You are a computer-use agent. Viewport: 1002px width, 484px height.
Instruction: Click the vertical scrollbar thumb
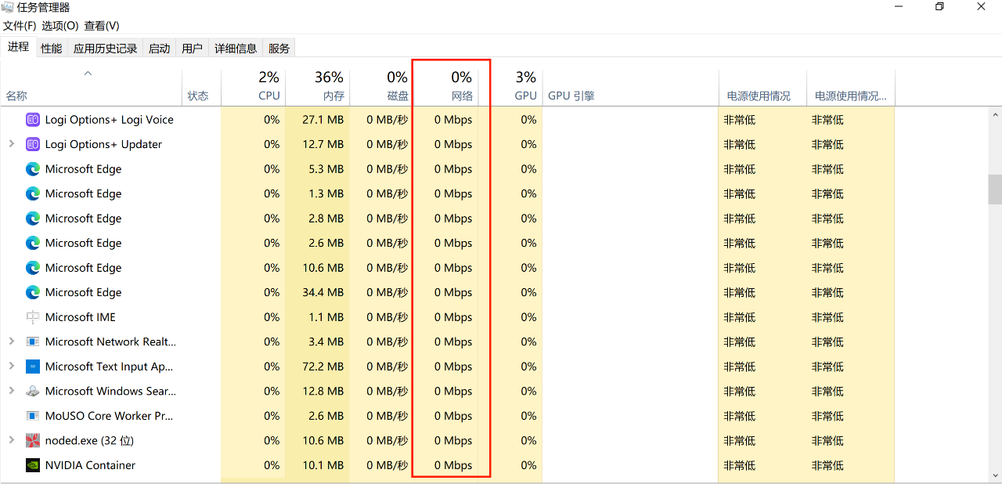pyautogui.click(x=995, y=188)
